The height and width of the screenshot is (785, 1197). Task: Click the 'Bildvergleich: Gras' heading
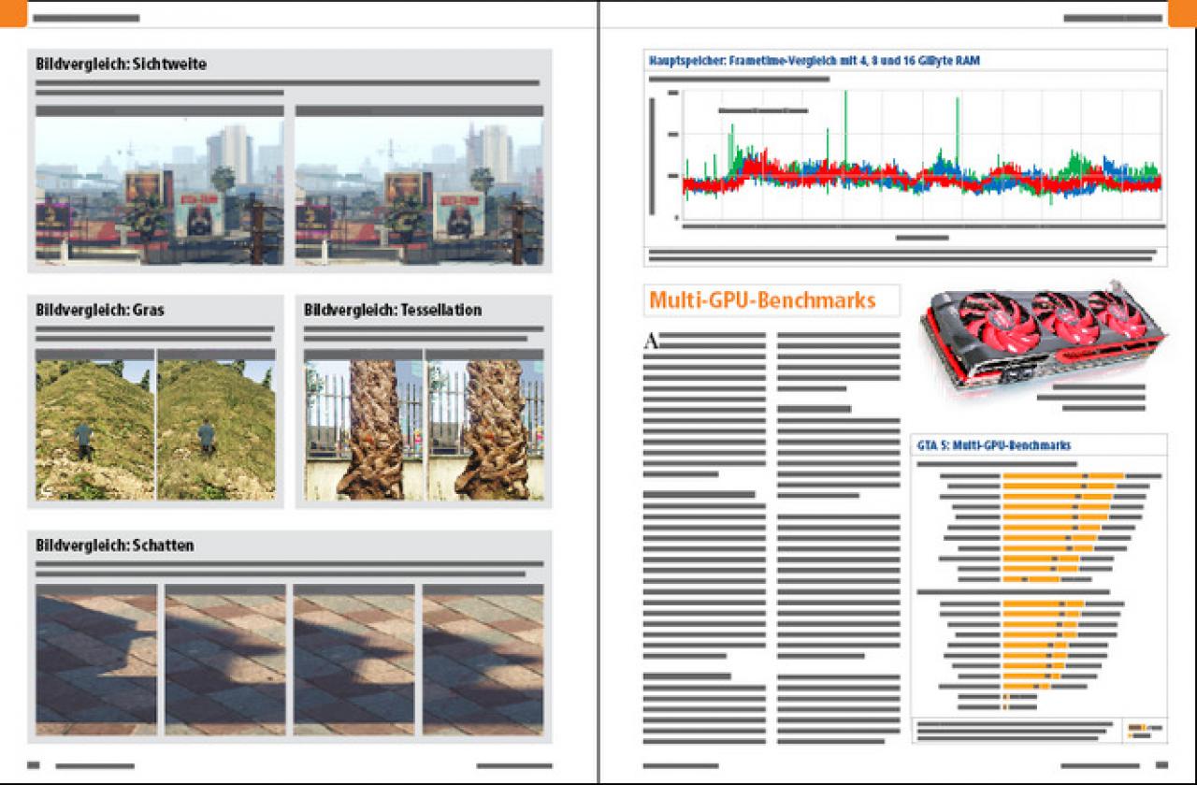pyautogui.click(x=100, y=310)
